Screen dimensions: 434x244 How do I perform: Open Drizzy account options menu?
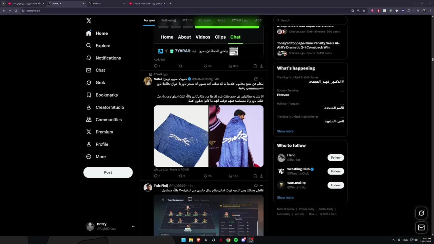[134, 226]
